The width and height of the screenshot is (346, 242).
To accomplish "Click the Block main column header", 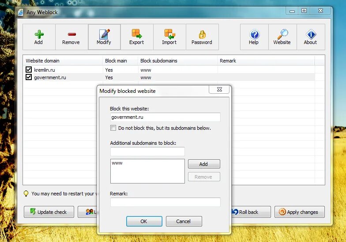I will coord(120,61).
